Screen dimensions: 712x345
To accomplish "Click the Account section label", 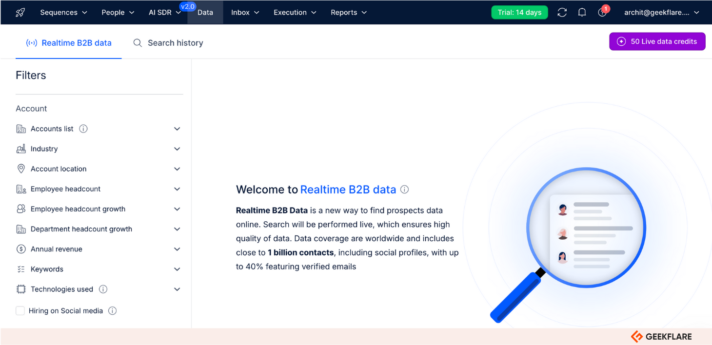I will [x=31, y=109].
